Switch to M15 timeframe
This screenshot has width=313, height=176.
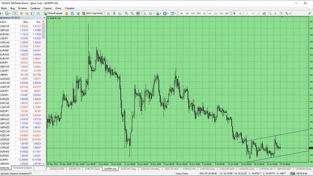coord(193,13)
